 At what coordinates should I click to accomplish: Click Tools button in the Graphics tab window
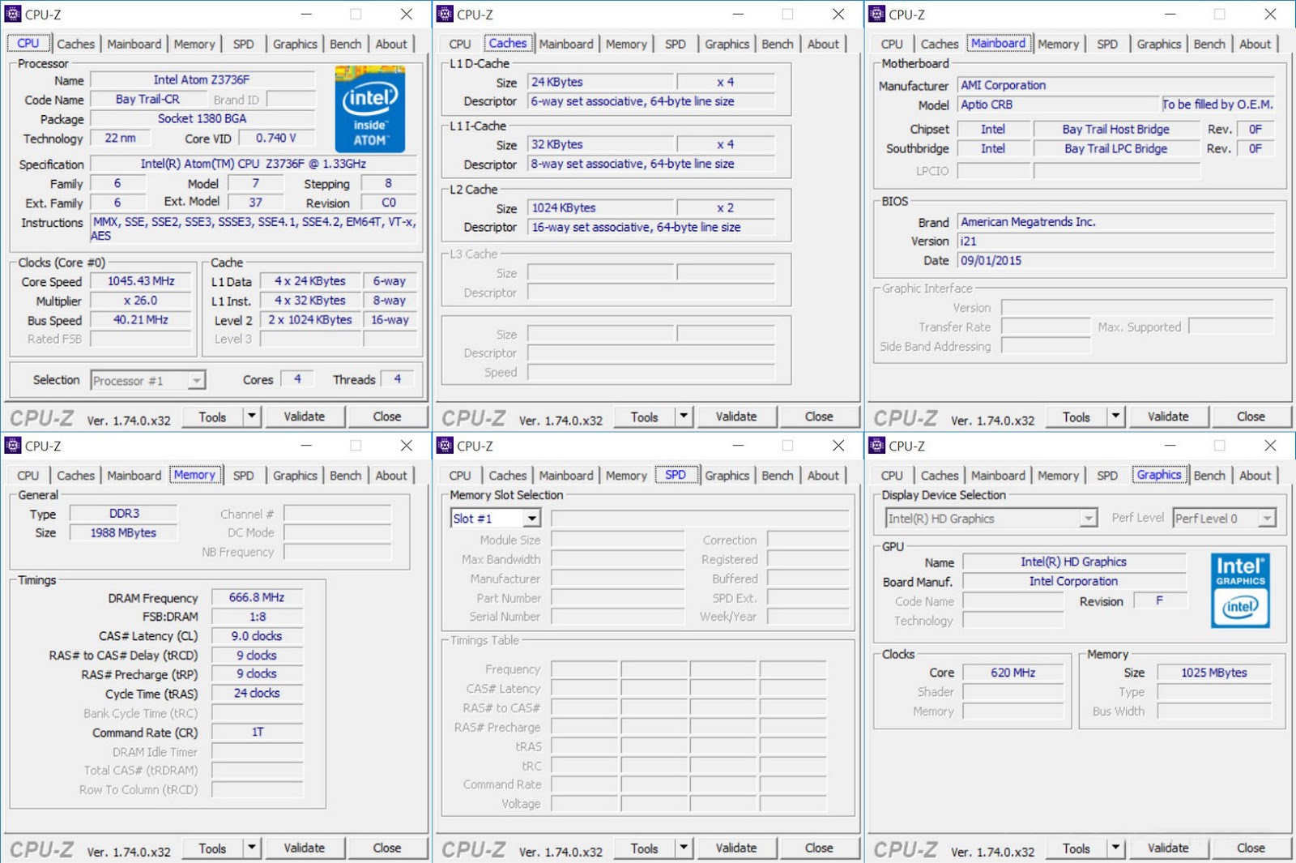pyautogui.click(x=1076, y=848)
